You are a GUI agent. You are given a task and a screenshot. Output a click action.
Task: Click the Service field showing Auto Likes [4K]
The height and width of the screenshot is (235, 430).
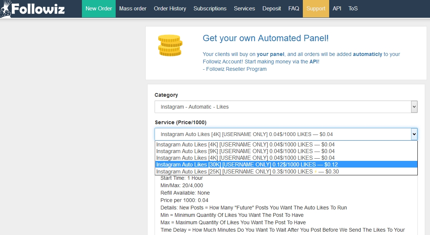coord(286,134)
